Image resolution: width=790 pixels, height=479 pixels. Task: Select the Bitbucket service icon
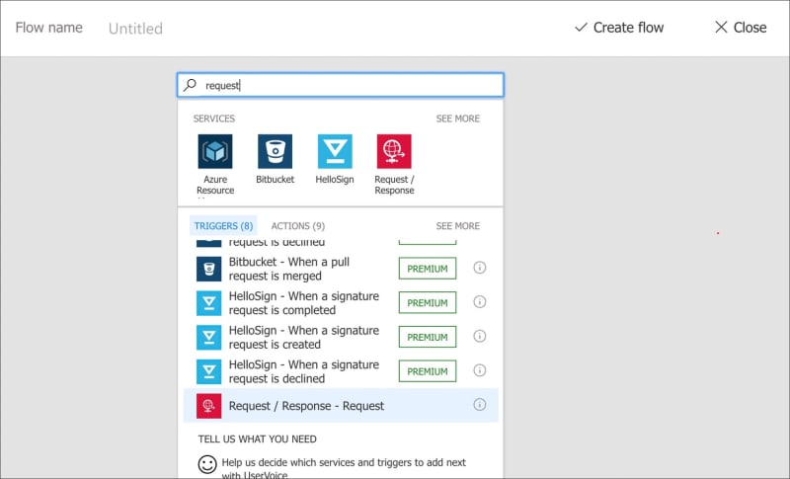click(x=276, y=151)
